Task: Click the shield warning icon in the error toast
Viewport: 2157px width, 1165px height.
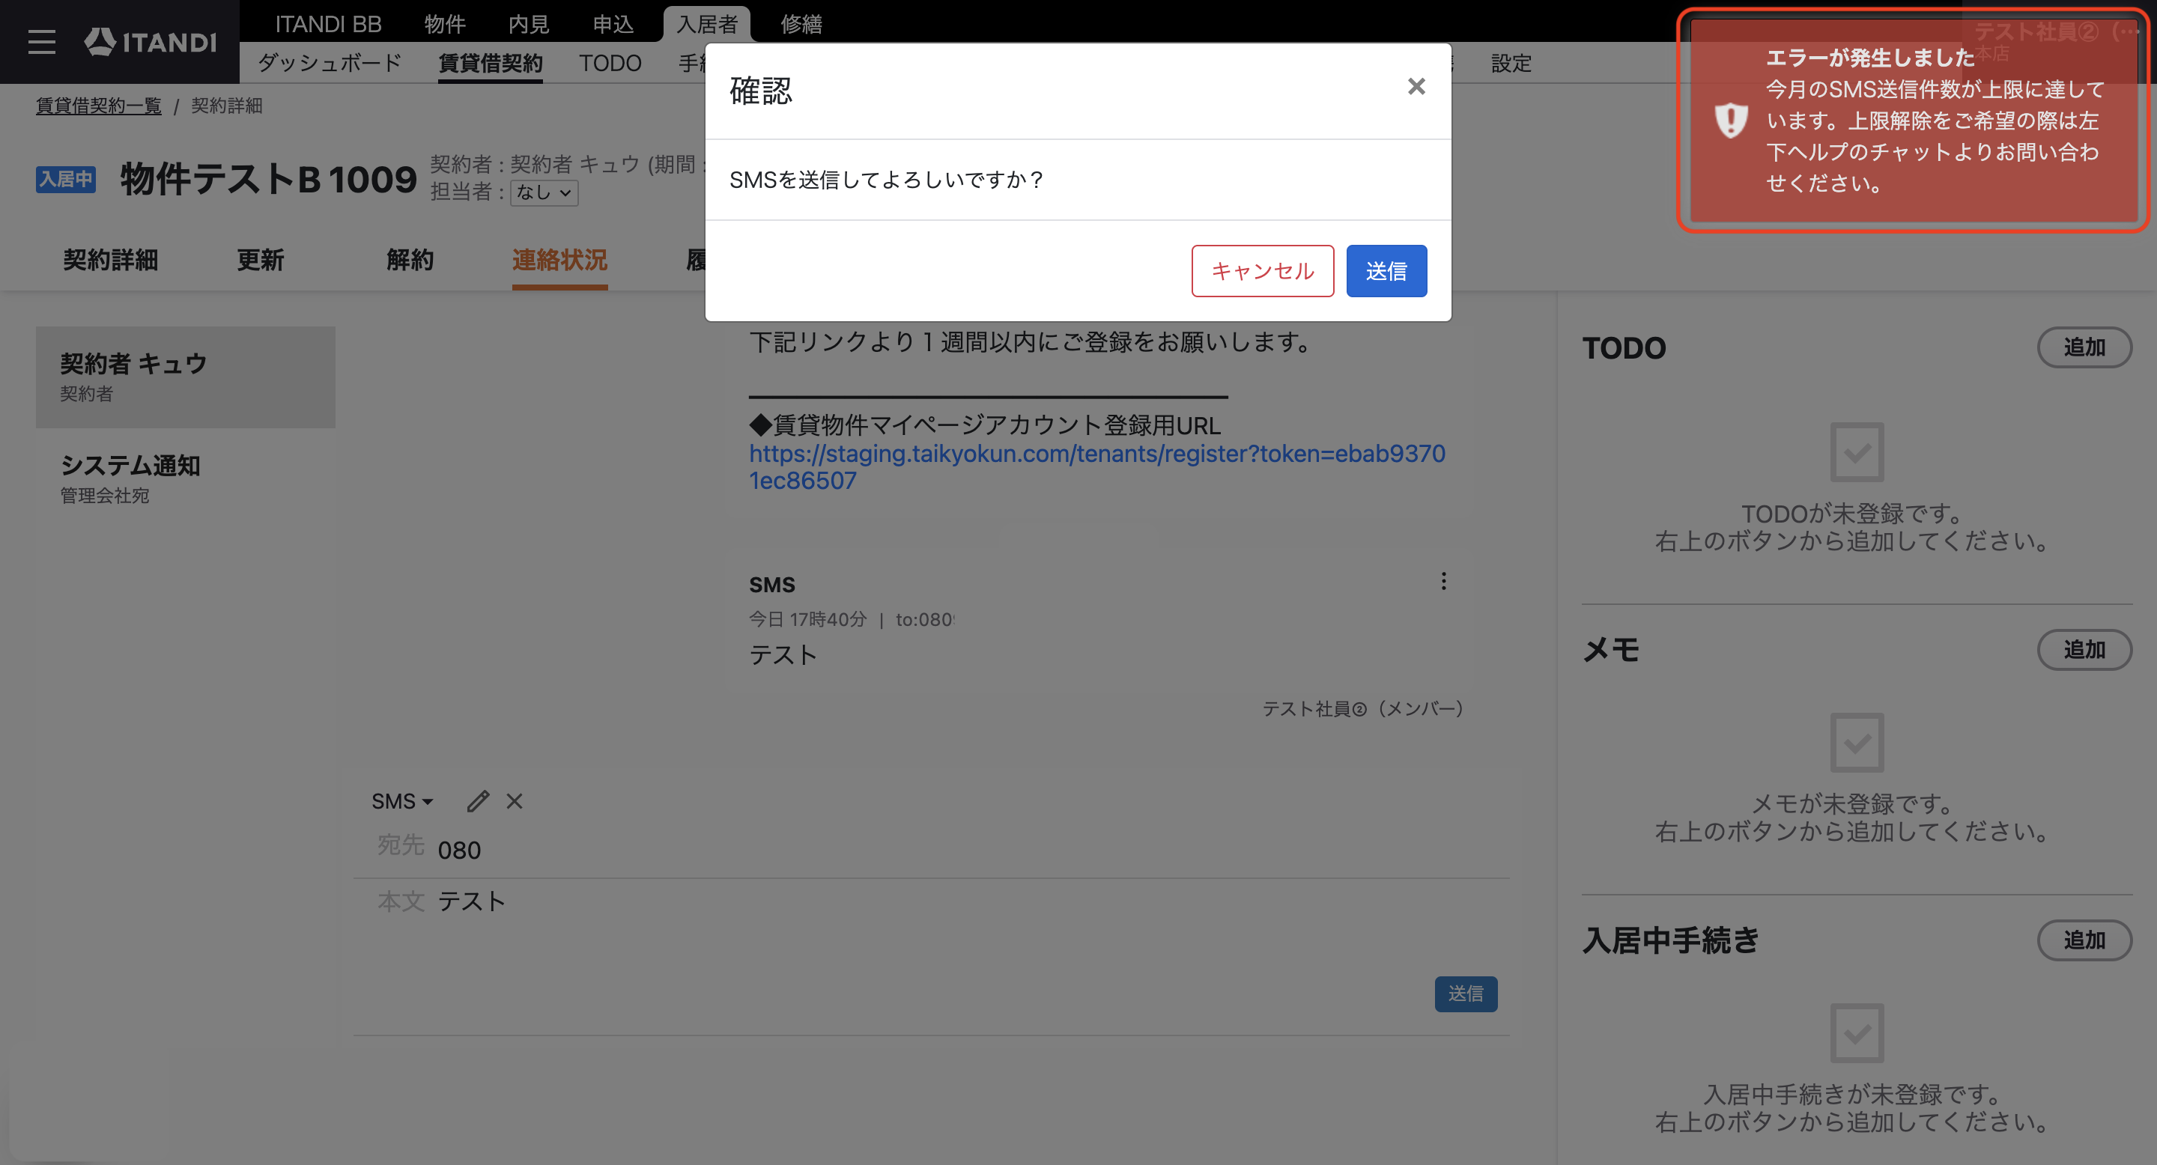Action: pos(1731,121)
